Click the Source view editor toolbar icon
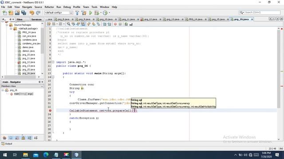284x159 pixels. pos(49,24)
